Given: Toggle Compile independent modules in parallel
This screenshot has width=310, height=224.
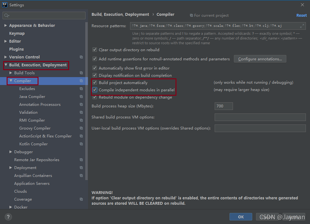Looking at the screenshot, I should pos(95,90).
